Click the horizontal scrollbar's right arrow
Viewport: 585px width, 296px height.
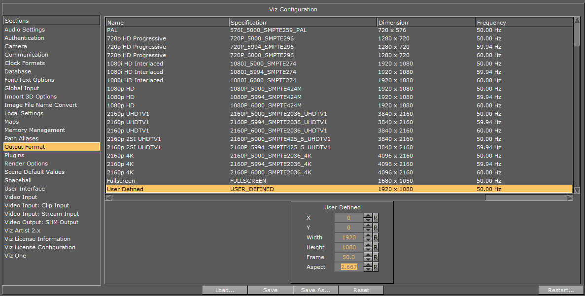(x=570, y=197)
